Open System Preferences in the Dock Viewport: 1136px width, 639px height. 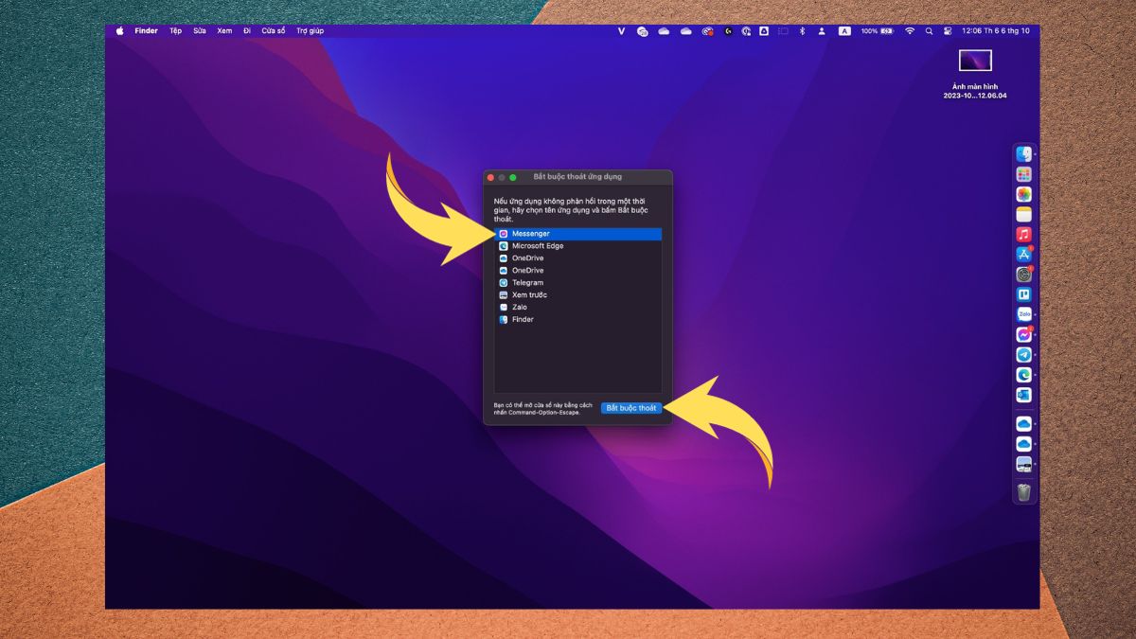pos(1023,275)
